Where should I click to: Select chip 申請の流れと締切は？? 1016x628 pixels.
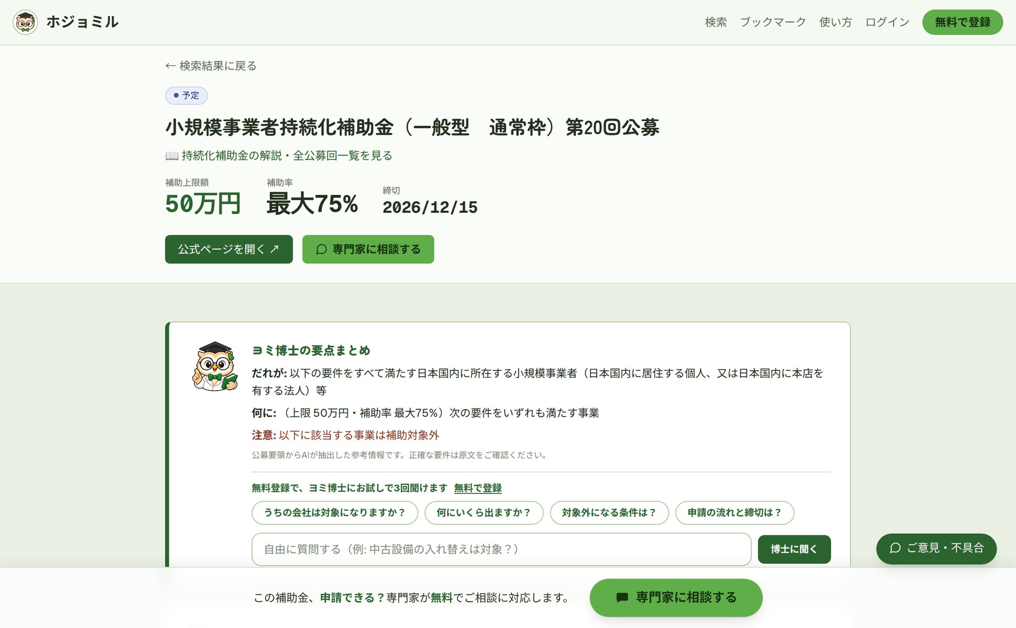click(x=734, y=512)
